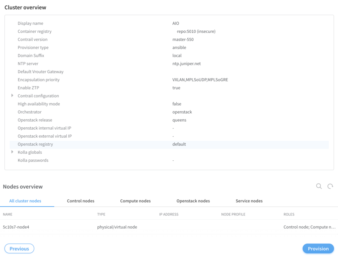Expand the Kolla globals section

click(12, 152)
